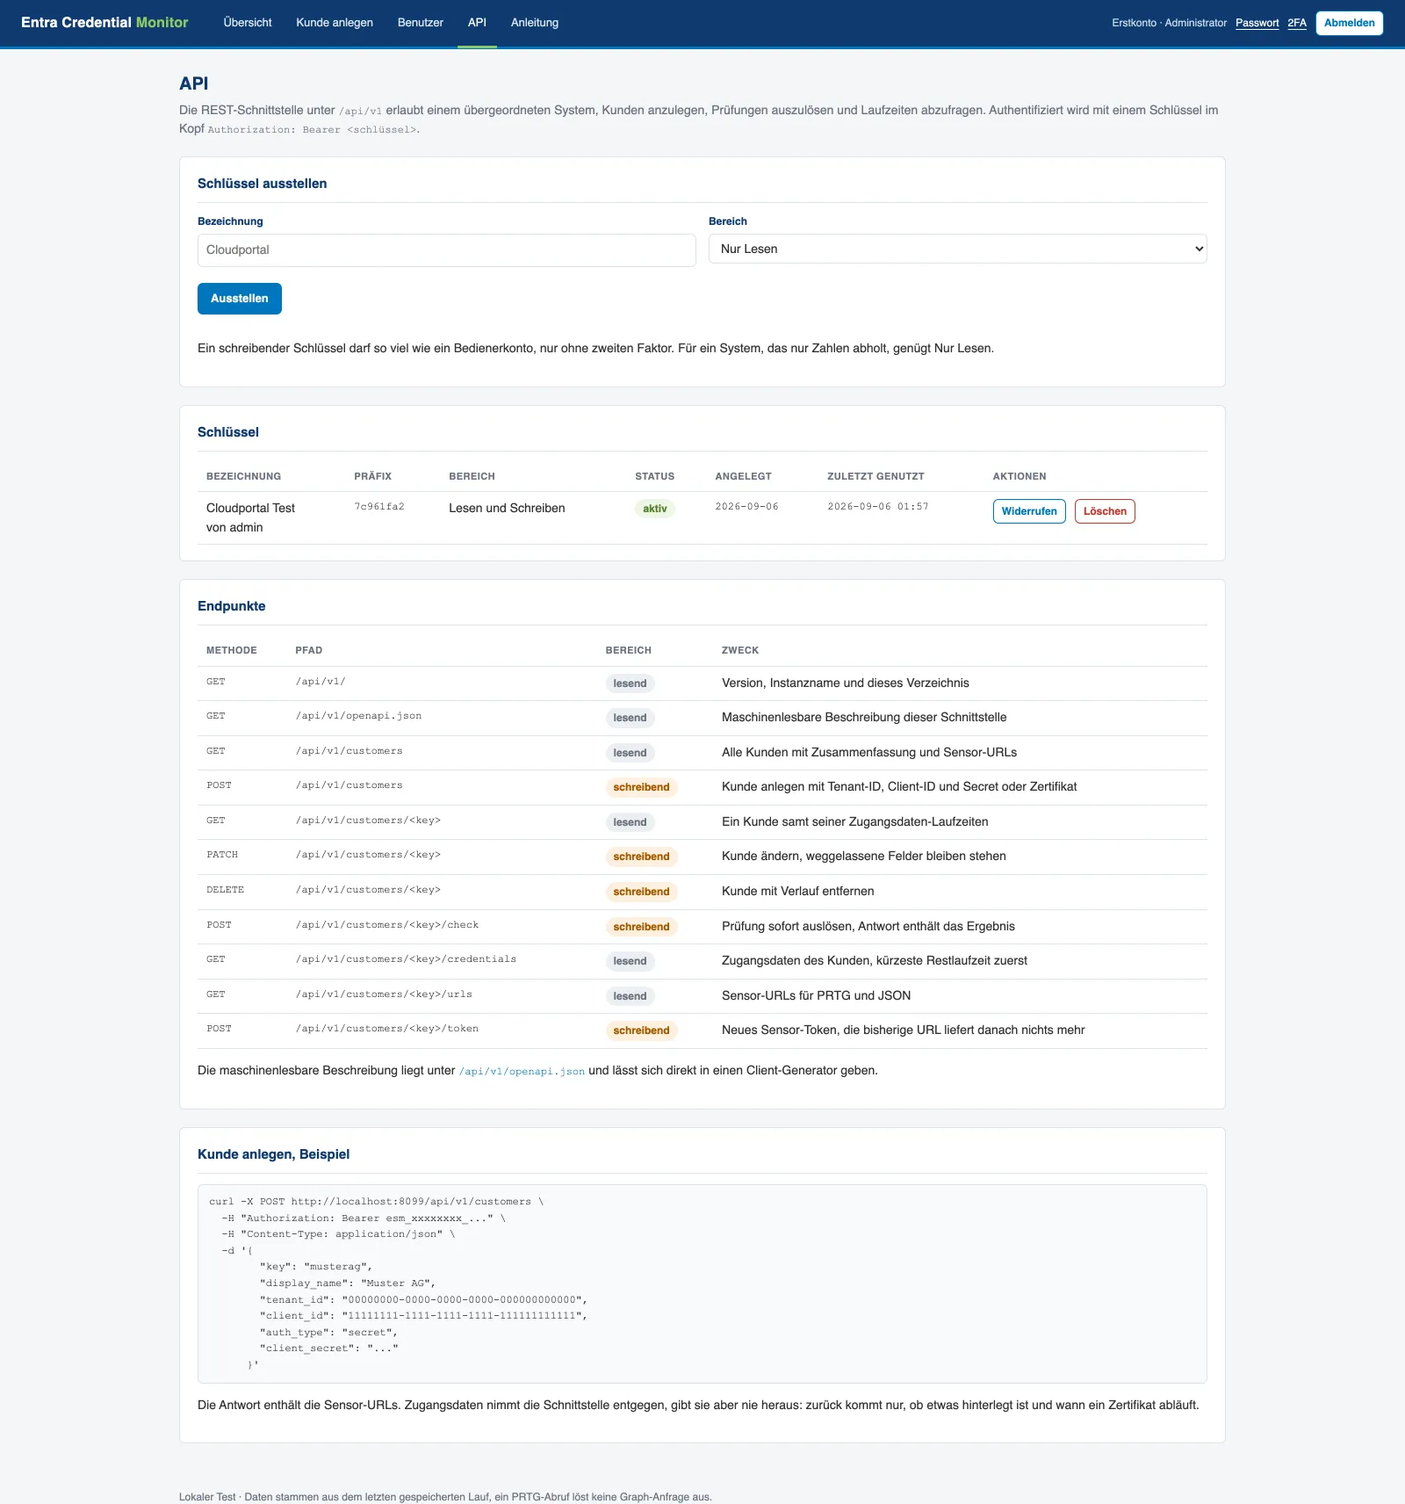The width and height of the screenshot is (1405, 1504).
Task: Open the Passwort link in header
Action: [1257, 23]
